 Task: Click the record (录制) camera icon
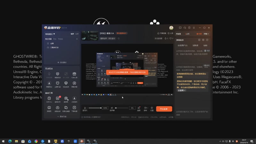(x=145, y=108)
